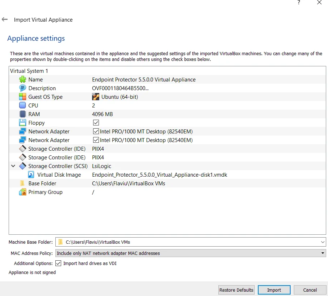Click the Cancel button
328x296 pixels.
310,290
